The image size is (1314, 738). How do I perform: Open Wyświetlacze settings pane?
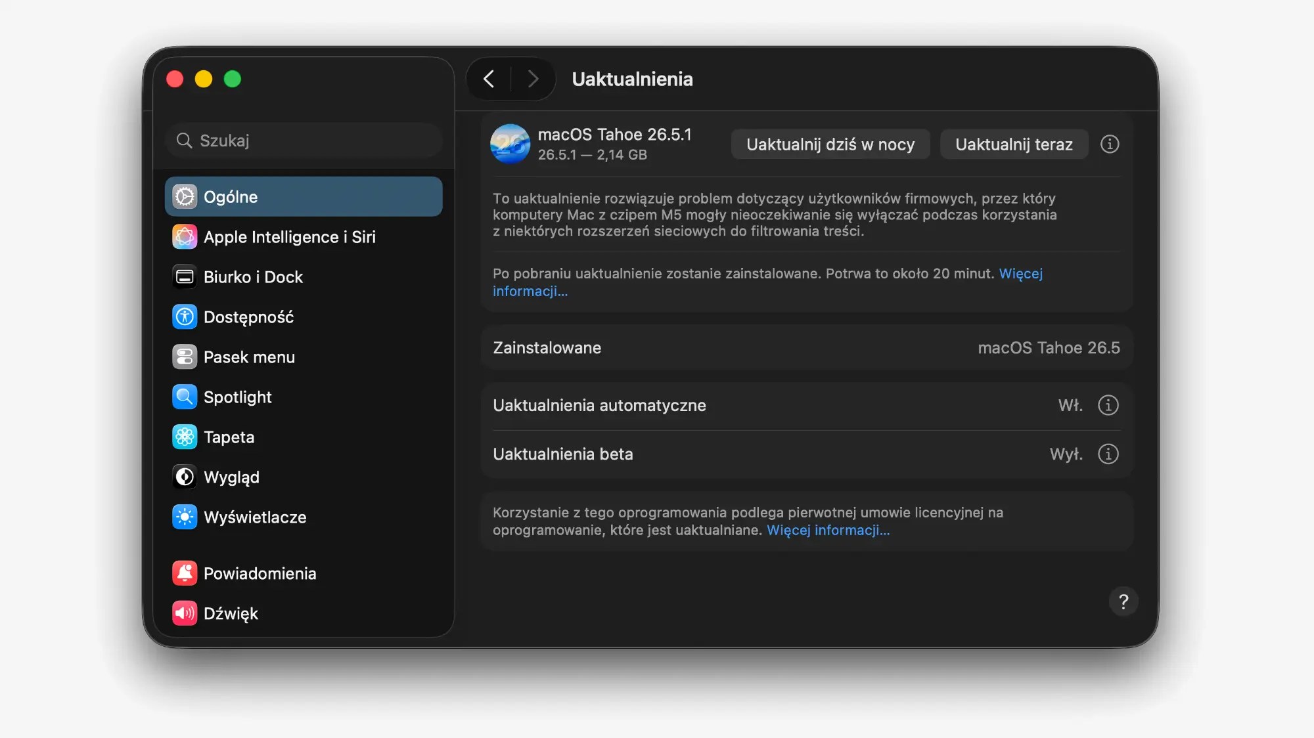pyautogui.click(x=304, y=517)
